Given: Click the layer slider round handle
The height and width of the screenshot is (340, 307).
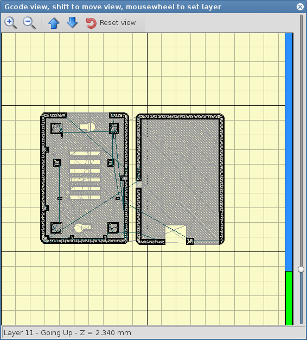Looking at the screenshot, I should 301,269.
